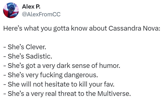This screenshot has height=99, width=166.
Task: Click the display name Alex P.
Action: click(31, 7)
